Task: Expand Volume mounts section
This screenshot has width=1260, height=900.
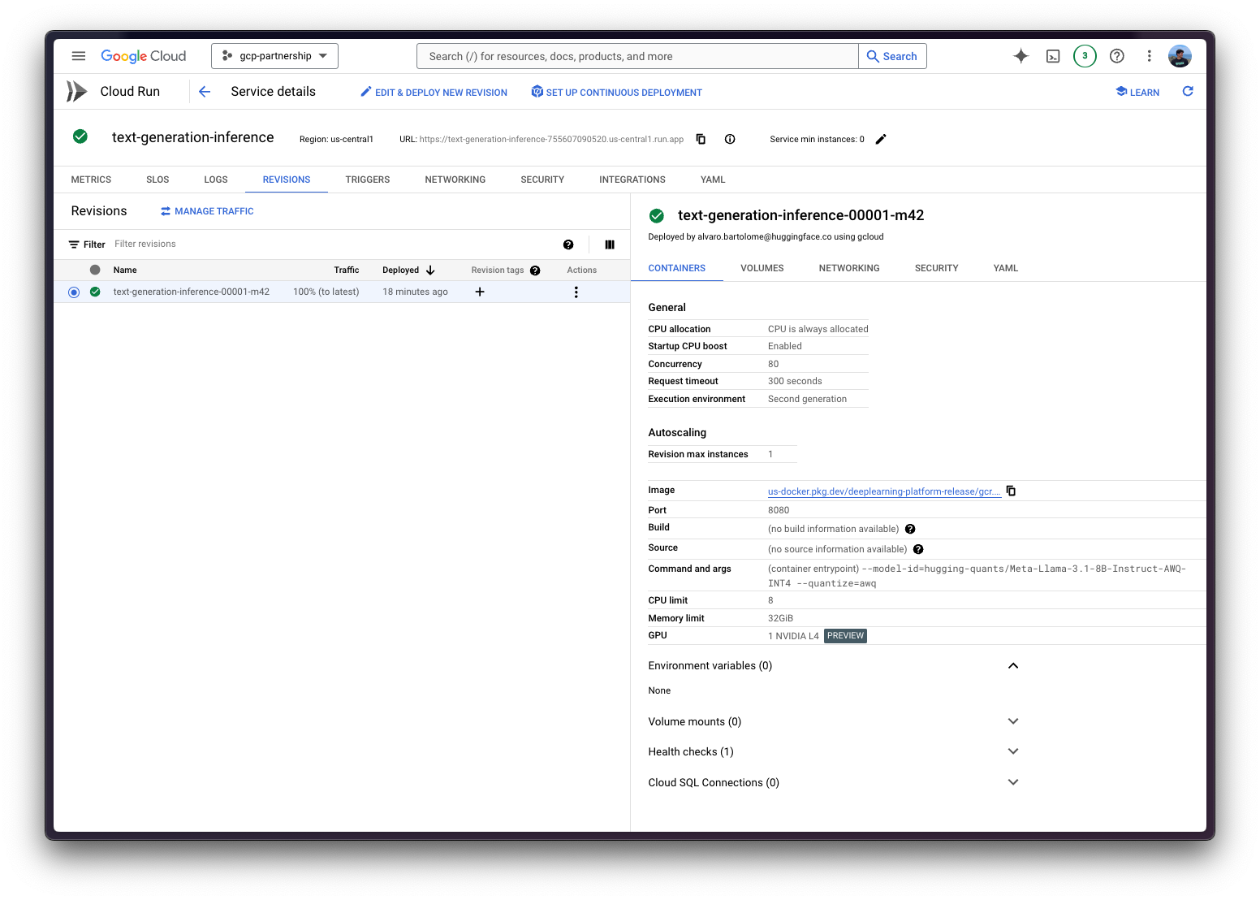Action: pos(1013,721)
